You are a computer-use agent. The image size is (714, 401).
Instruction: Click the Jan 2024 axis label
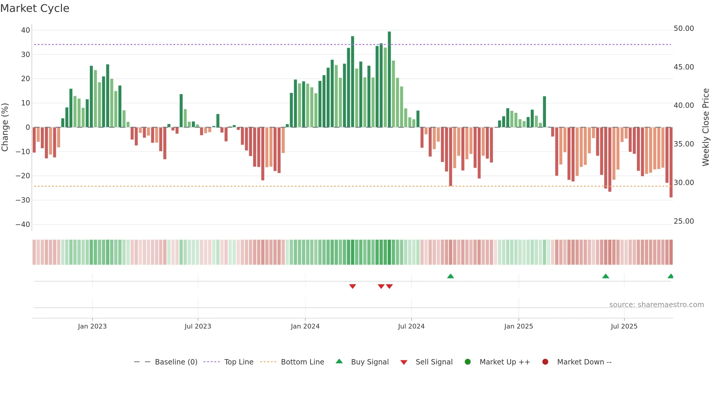pyautogui.click(x=305, y=326)
